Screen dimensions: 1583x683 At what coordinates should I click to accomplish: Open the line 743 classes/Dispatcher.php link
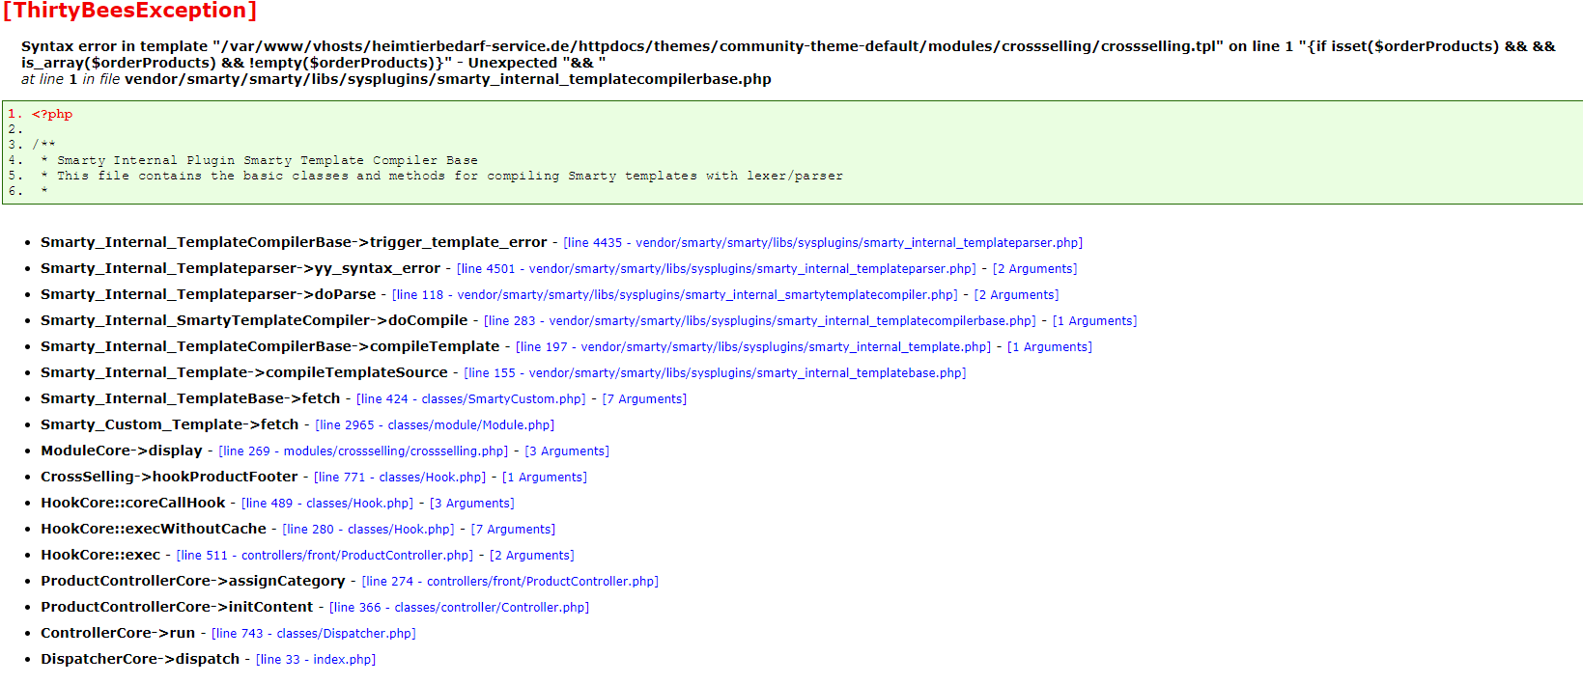coord(314,634)
